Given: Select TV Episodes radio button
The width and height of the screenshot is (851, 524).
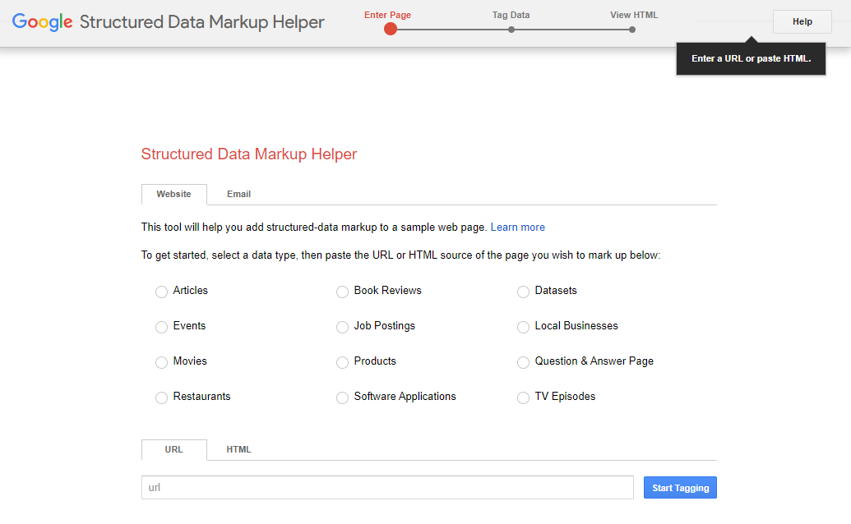Looking at the screenshot, I should coord(523,398).
